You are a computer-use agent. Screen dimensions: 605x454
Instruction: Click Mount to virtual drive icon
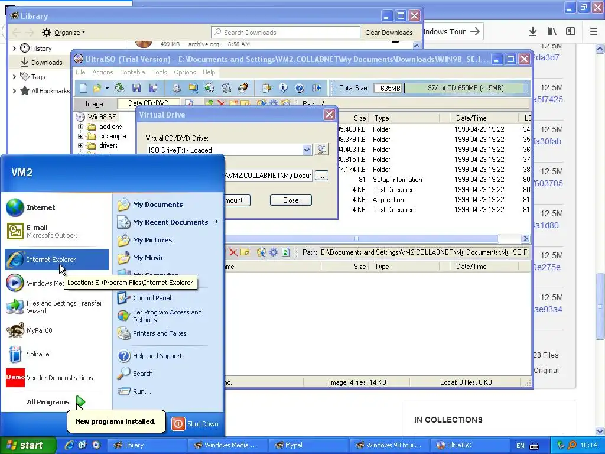click(x=226, y=88)
